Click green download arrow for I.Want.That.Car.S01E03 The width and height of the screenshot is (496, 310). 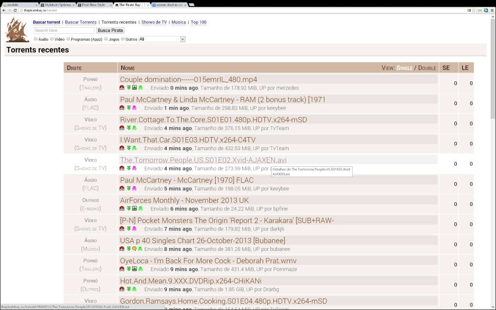pyautogui.click(x=129, y=148)
